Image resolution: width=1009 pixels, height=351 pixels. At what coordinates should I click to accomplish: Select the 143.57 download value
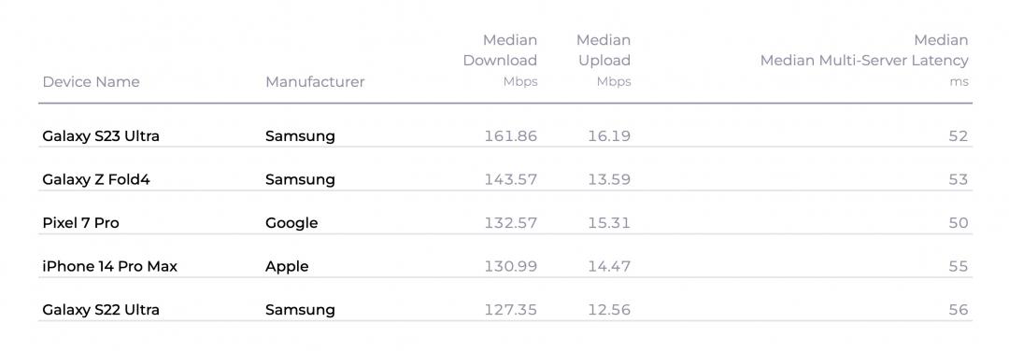[x=510, y=179]
